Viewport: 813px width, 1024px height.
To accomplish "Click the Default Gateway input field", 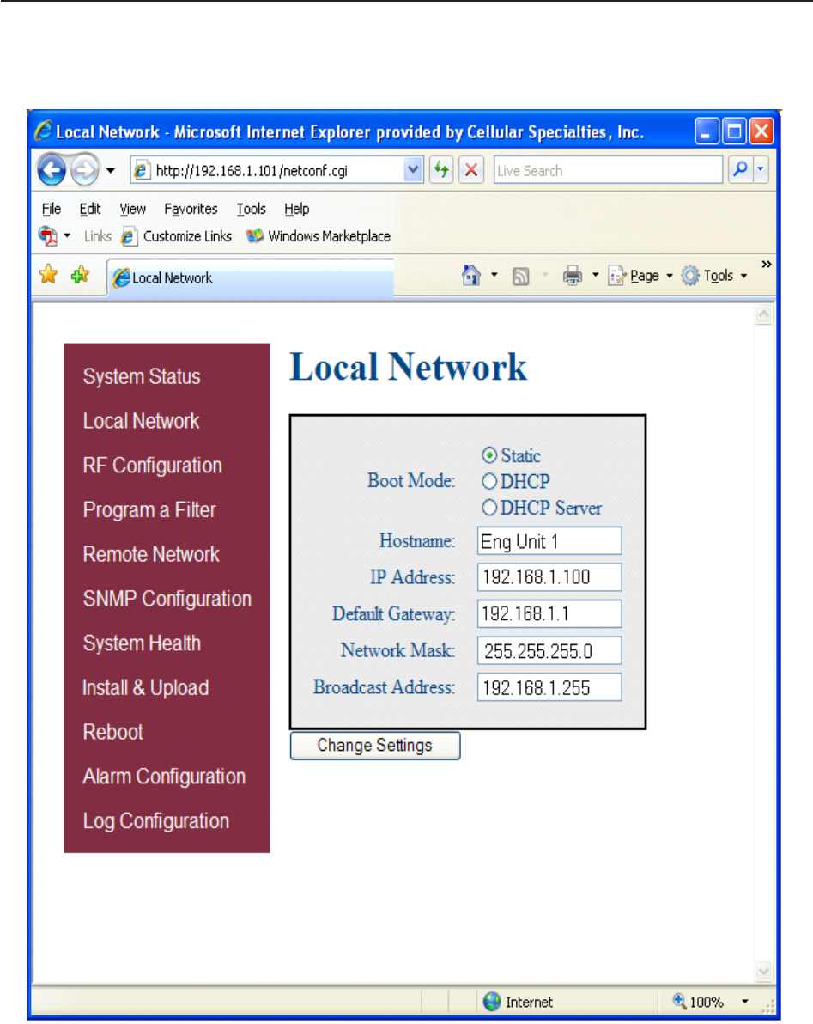I will 549,614.
